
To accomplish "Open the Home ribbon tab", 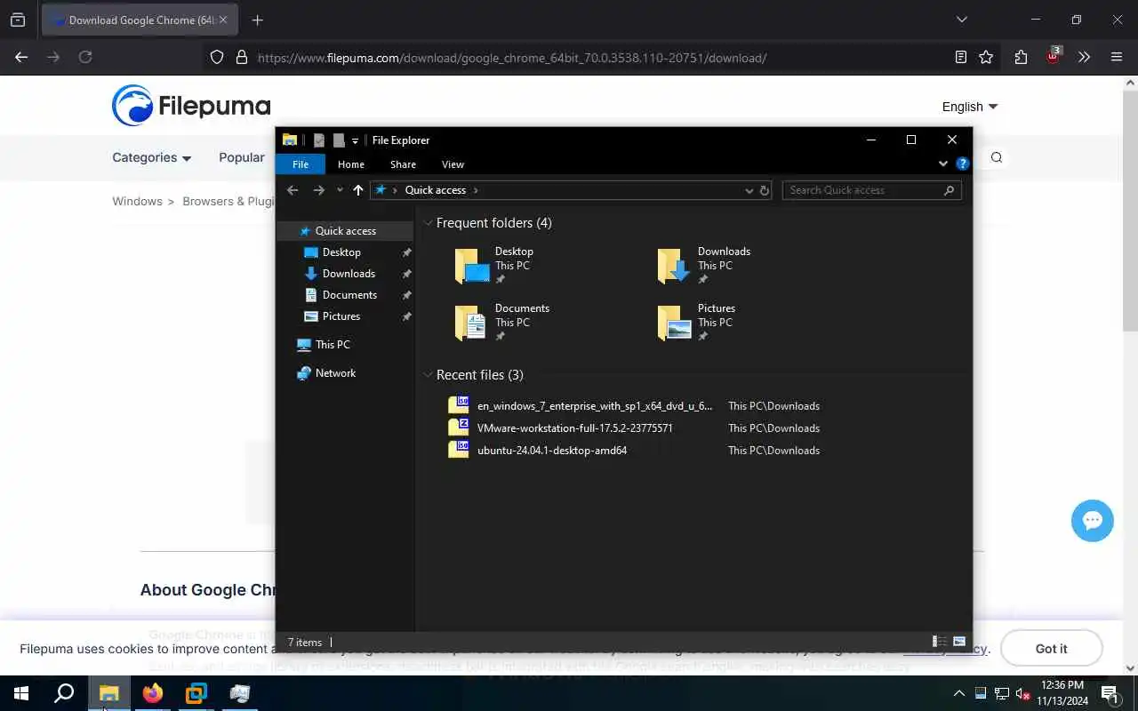I will pos(351,164).
